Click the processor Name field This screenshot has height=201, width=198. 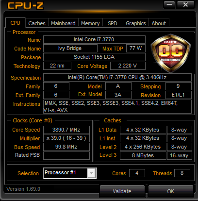[94, 39]
